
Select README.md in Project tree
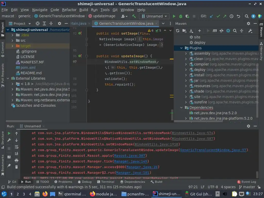pyautogui.click(x=31, y=73)
